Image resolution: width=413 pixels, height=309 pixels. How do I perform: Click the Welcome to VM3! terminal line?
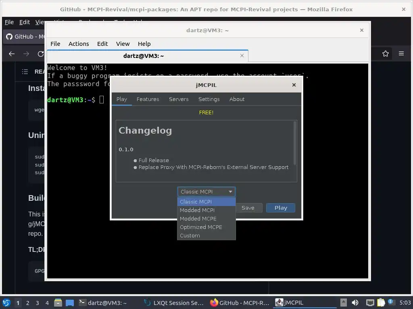(77, 68)
